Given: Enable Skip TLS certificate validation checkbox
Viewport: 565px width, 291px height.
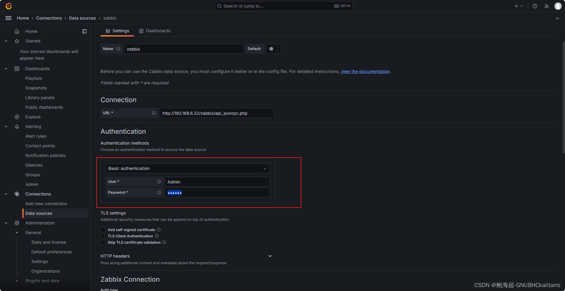Looking at the screenshot, I should click(x=103, y=242).
